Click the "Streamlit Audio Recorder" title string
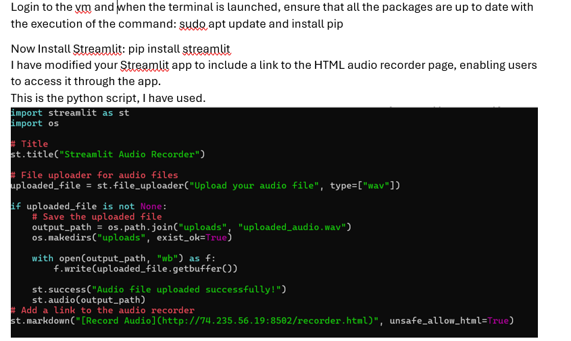 130,155
